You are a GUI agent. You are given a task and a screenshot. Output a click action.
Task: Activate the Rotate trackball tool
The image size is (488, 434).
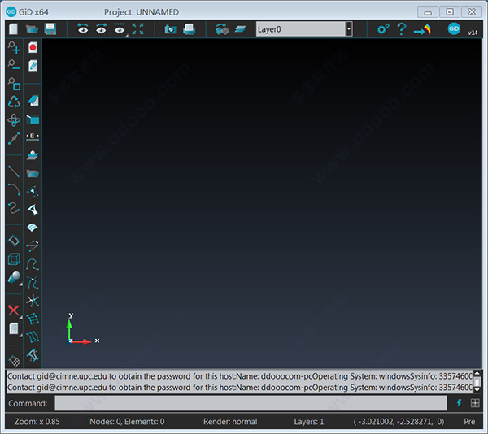point(14,120)
